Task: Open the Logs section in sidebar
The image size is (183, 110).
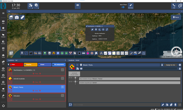Action: pos(3,49)
